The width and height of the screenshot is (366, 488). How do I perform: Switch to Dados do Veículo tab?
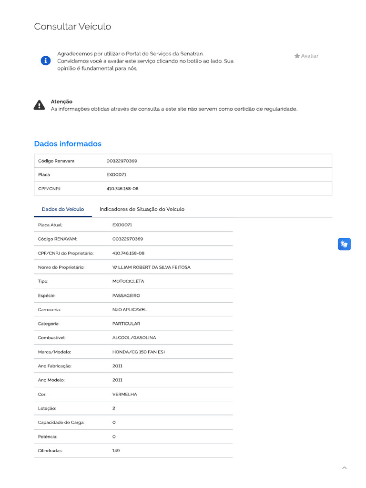tap(63, 209)
